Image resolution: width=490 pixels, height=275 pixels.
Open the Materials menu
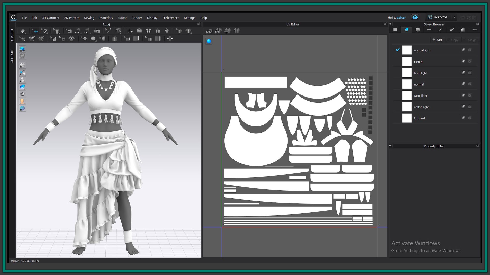106,18
